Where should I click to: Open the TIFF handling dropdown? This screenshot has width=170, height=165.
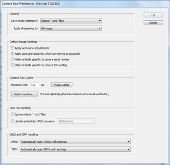(x=75, y=149)
